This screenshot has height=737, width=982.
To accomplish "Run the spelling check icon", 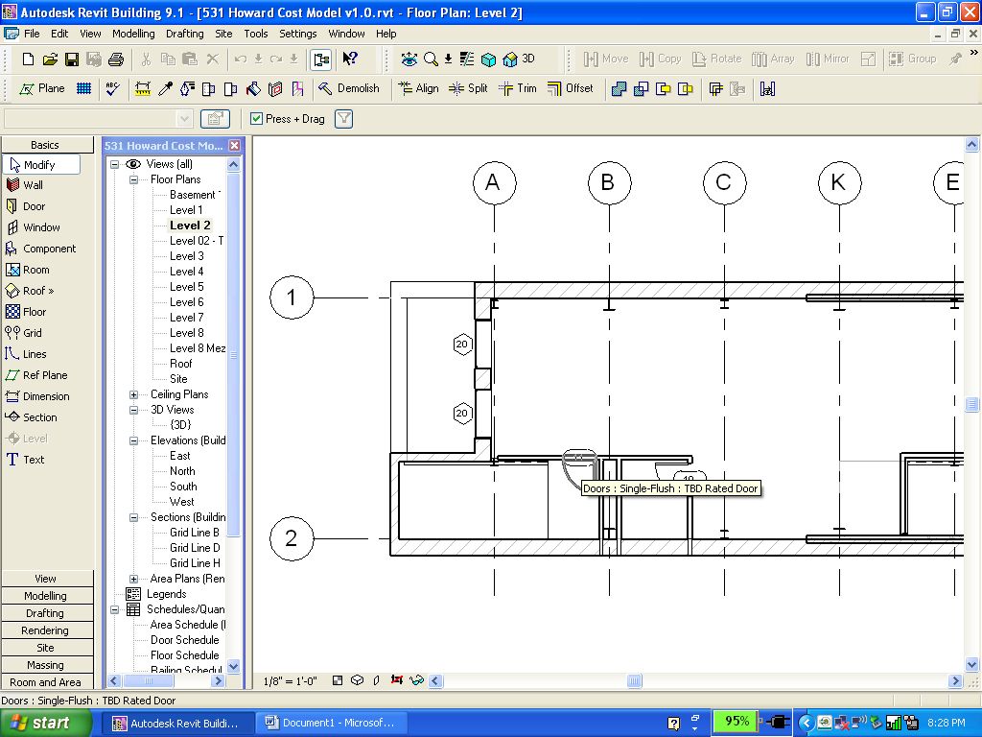I will pos(113,89).
